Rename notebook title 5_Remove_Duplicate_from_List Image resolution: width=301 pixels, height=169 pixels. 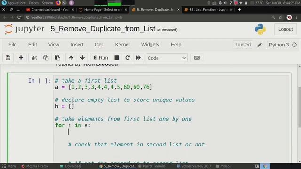tap(103, 29)
